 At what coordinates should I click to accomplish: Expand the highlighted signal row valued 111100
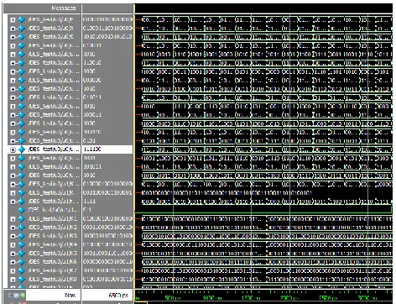[x=13, y=149]
